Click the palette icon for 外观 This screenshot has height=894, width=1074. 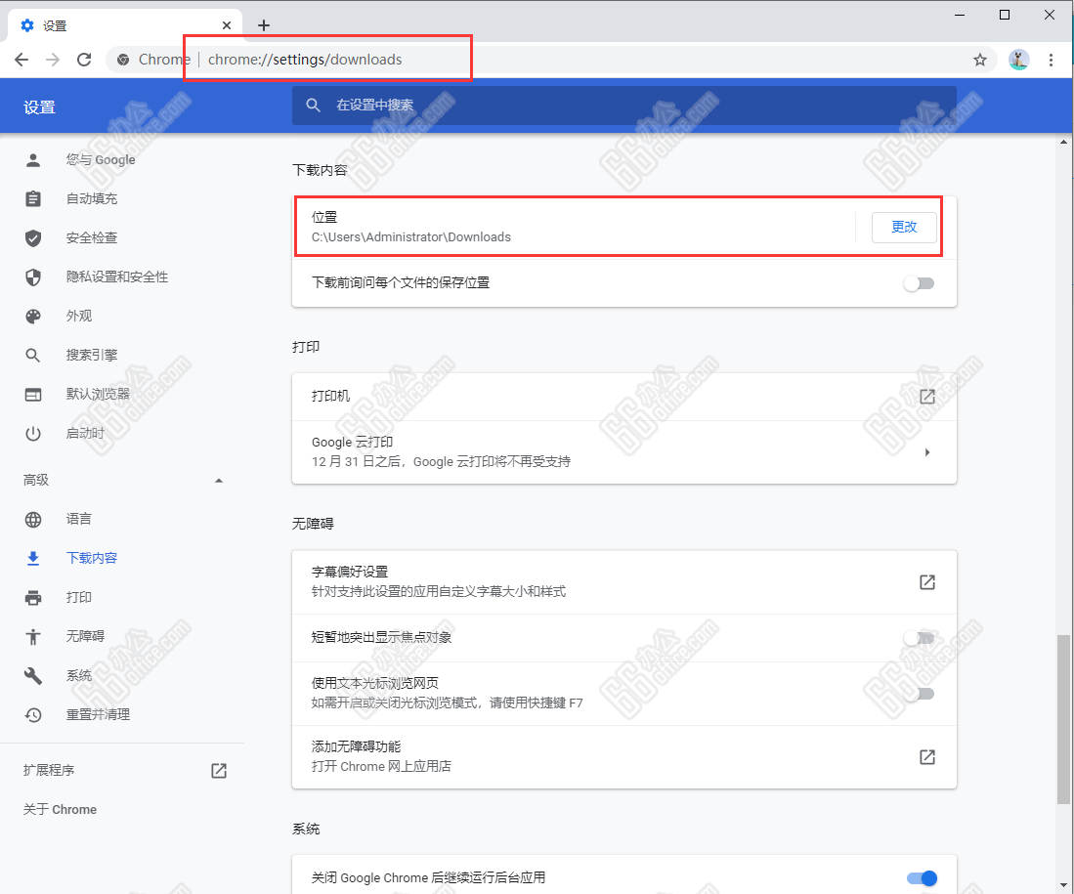(x=33, y=316)
